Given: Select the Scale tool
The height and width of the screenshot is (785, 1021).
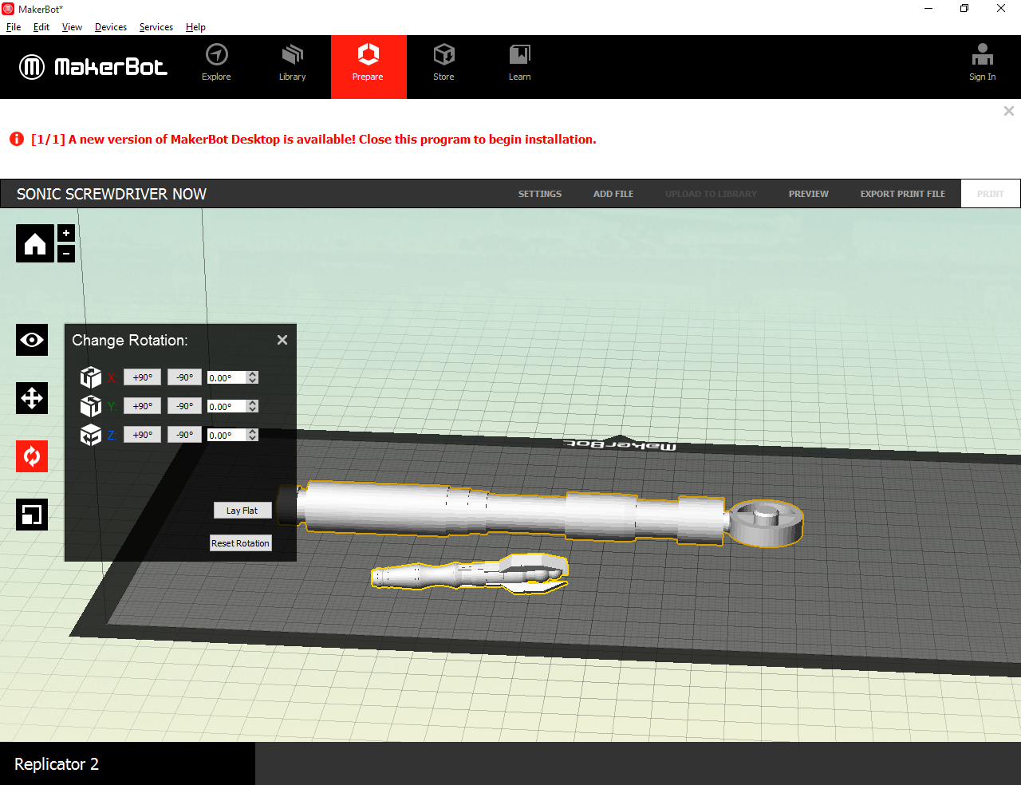Looking at the screenshot, I should pyautogui.click(x=32, y=515).
